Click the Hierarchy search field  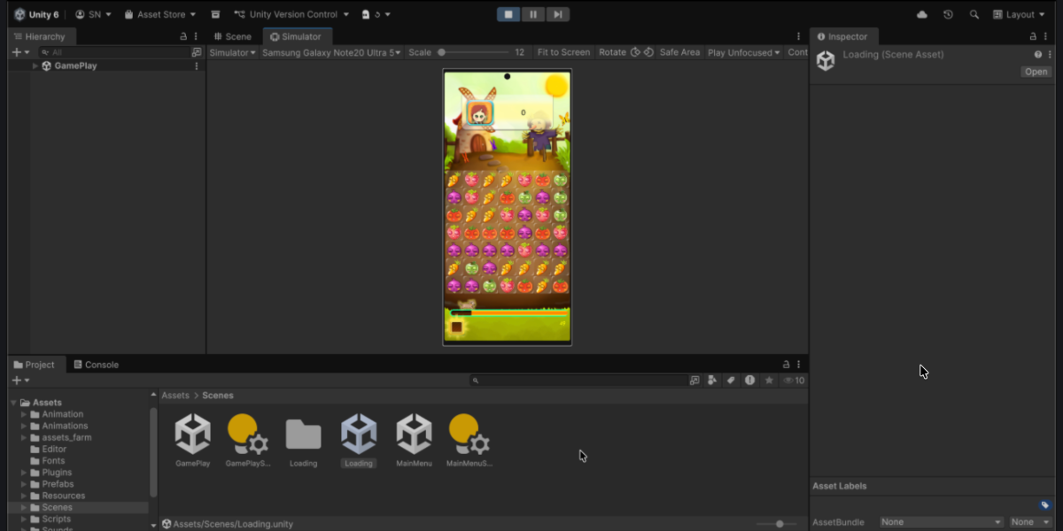click(x=113, y=52)
